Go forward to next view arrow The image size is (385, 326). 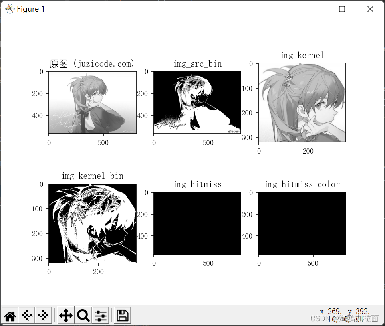pos(43,316)
